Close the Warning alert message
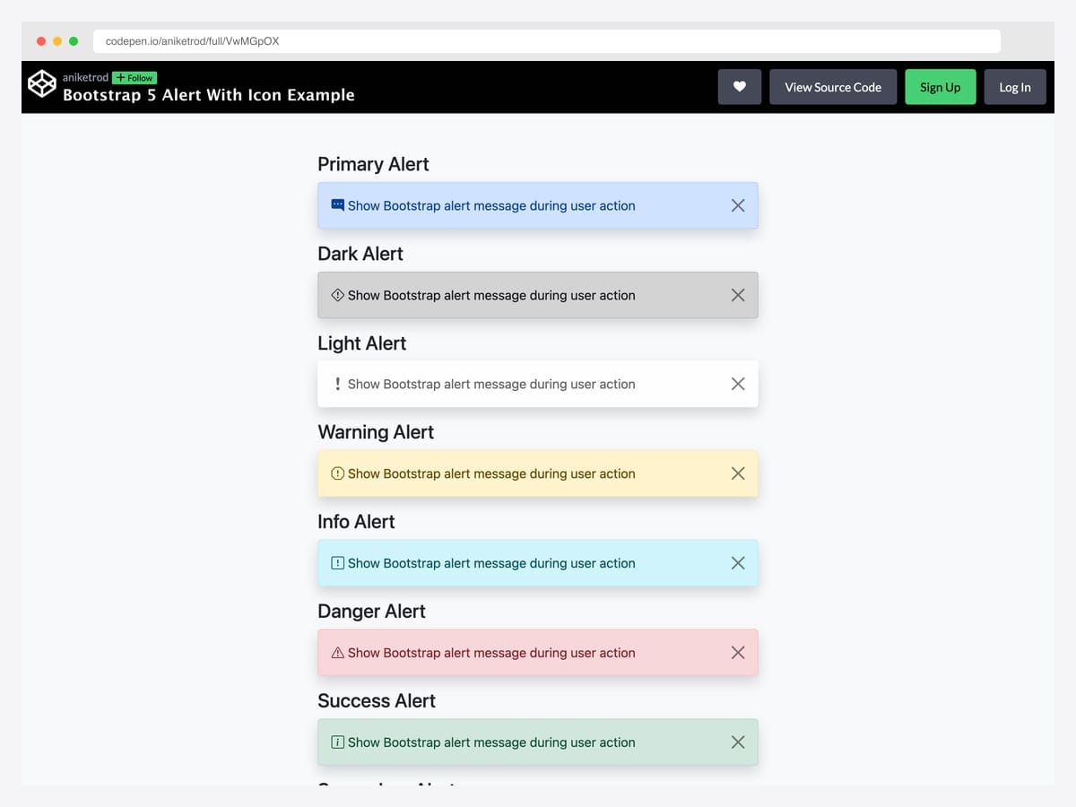Viewport: 1076px width, 807px height. 738,473
